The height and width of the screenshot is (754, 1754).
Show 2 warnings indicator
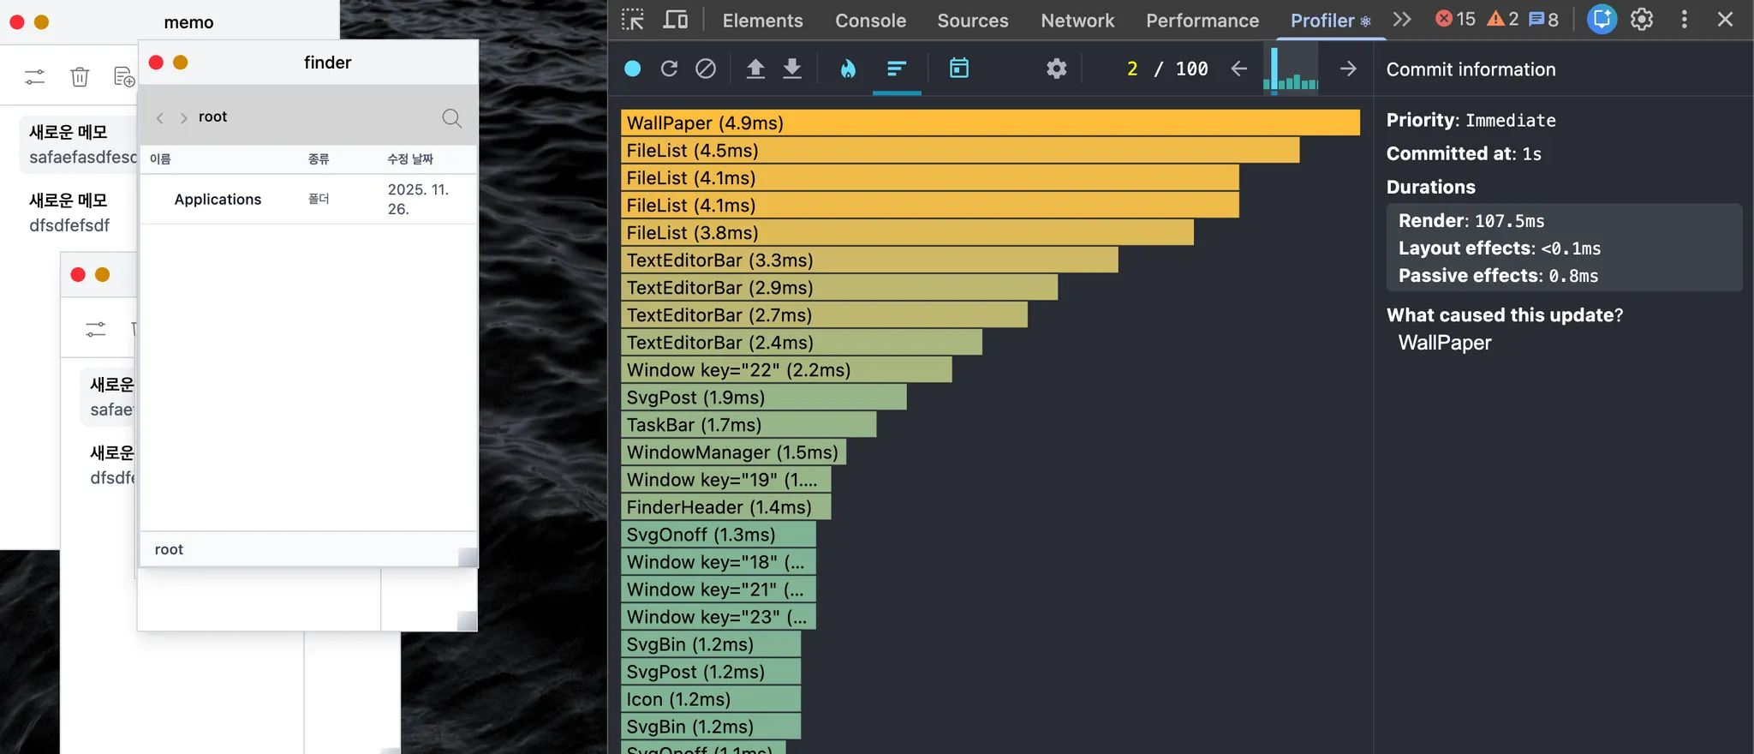pyautogui.click(x=1502, y=20)
